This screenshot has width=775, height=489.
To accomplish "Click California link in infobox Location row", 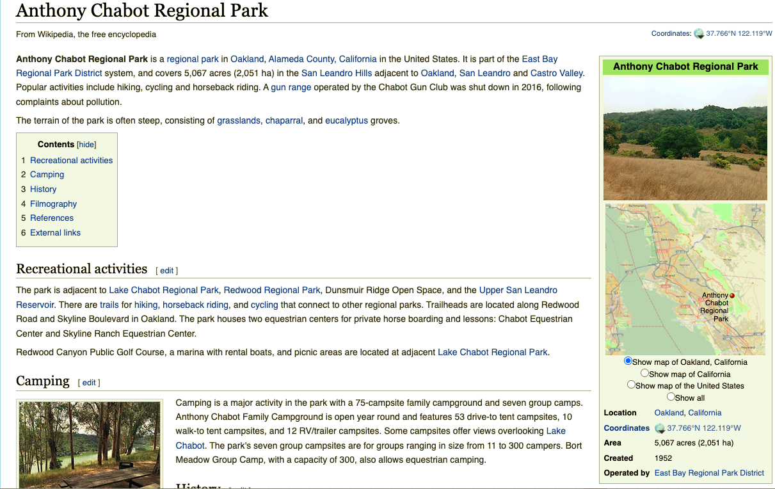I will click(705, 413).
